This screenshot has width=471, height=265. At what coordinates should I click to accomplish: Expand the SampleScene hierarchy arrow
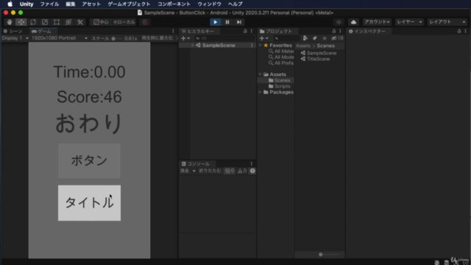coord(192,46)
